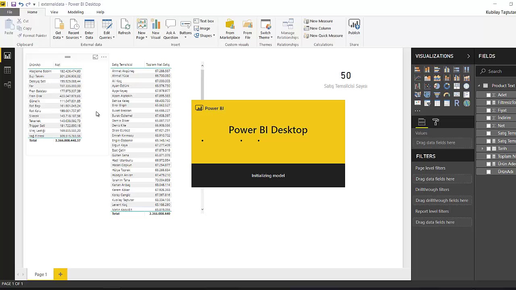Click New Quick Measure
Screen dimensions: 516x290
click(323, 35)
